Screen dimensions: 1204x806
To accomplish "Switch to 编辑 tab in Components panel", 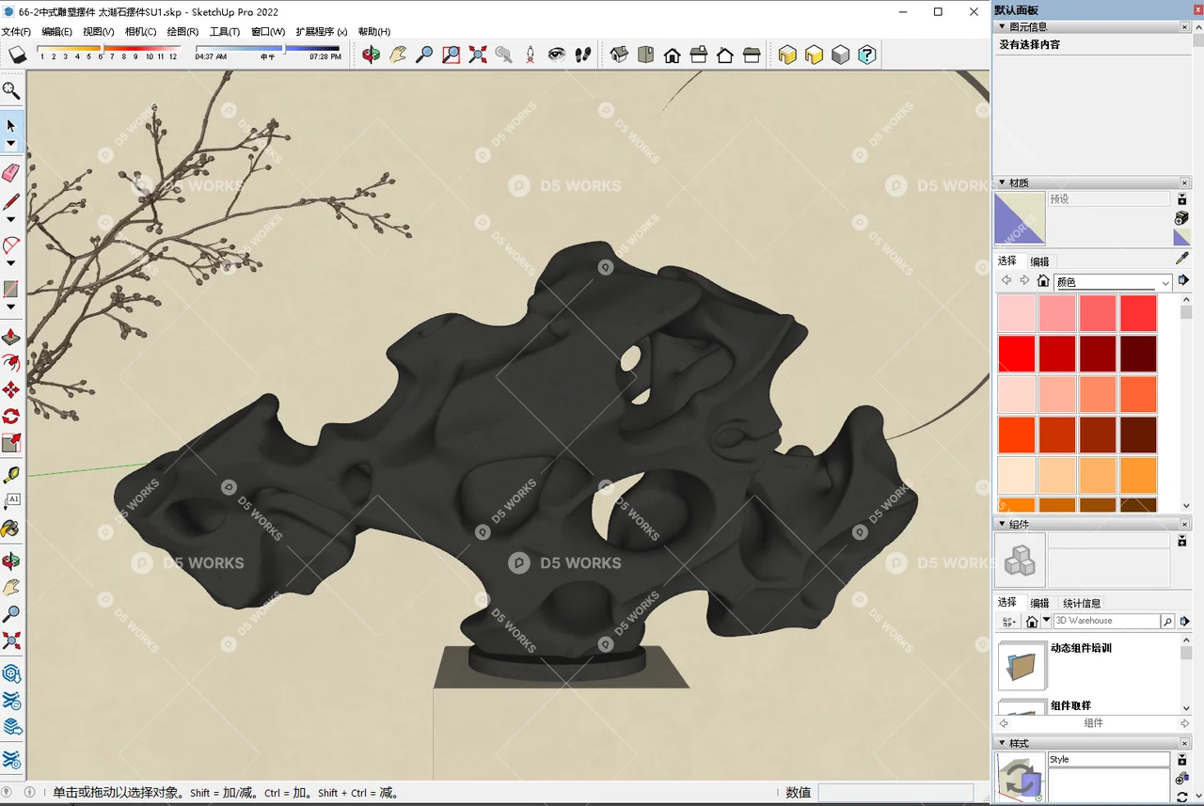I will (x=1039, y=603).
